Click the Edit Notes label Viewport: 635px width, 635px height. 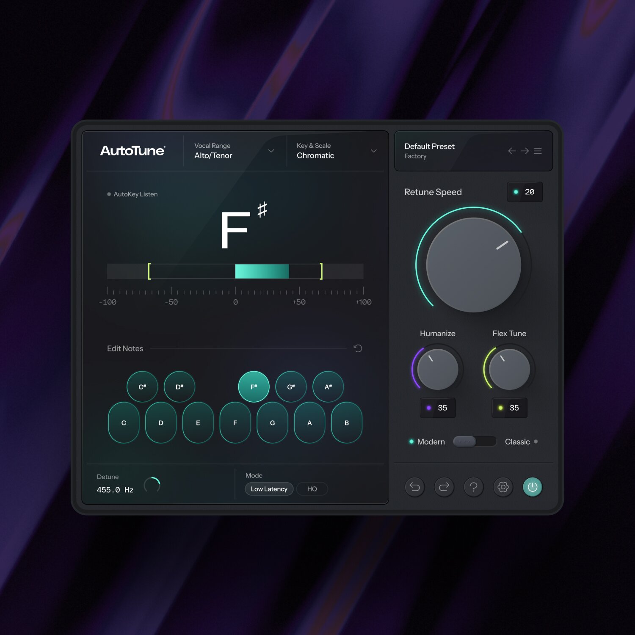(x=125, y=348)
